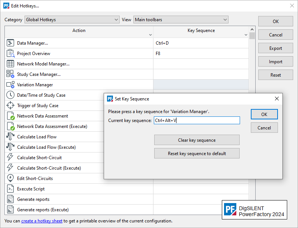Click the Generate reports (Execute) icon
The height and width of the screenshot is (228, 298).
point(10,209)
